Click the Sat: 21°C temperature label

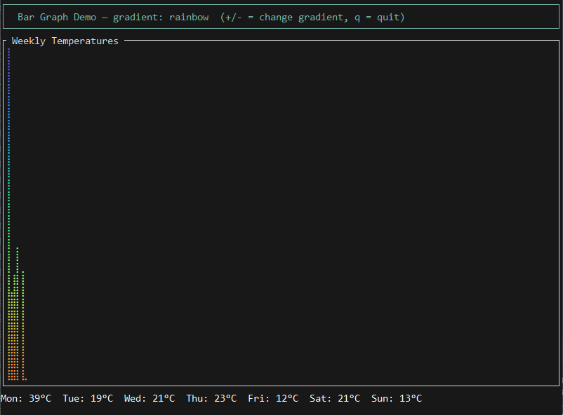[335, 398]
